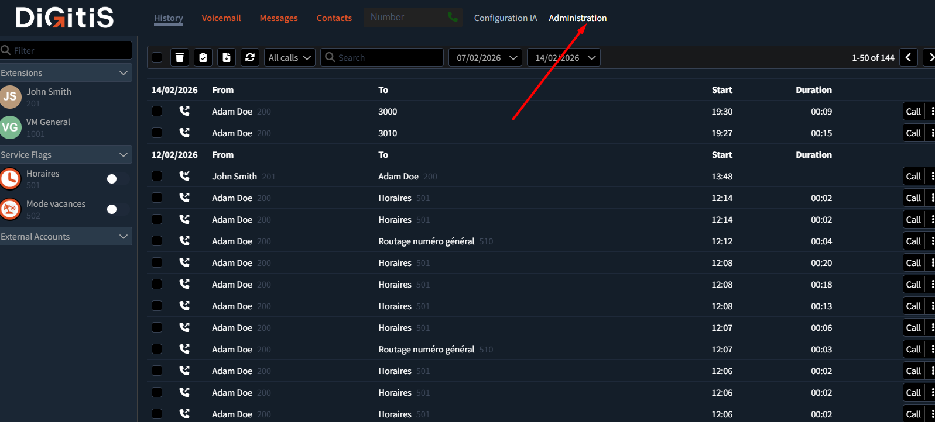Click the file download export icon
This screenshot has width=935, height=422.
(227, 57)
